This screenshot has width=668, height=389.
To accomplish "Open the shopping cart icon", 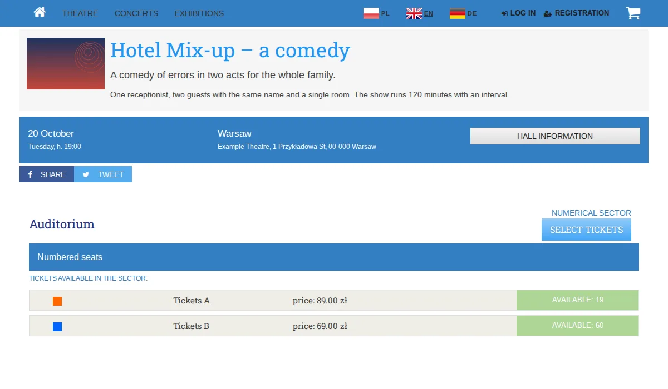I will [633, 13].
